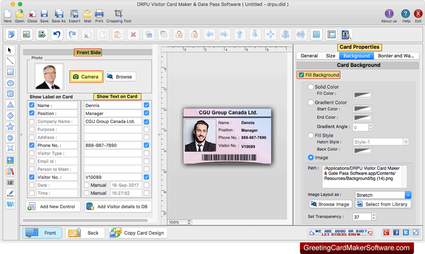Click the Camera button
This screenshot has height=254, width=425.
86,77
